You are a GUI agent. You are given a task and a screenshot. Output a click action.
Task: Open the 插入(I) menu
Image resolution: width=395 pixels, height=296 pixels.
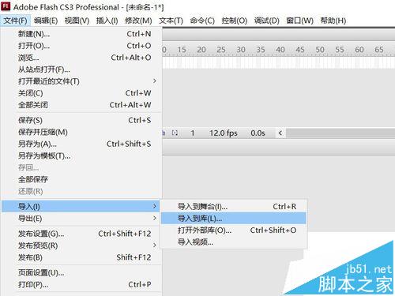tap(107, 21)
